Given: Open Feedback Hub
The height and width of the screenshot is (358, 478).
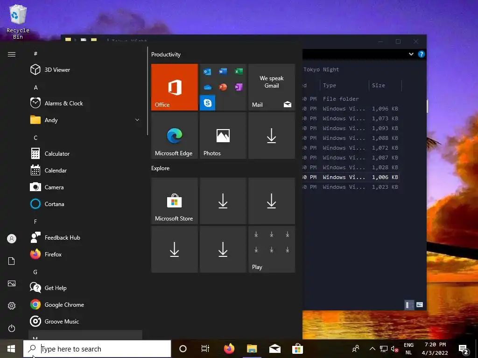Looking at the screenshot, I should coord(85,237).
